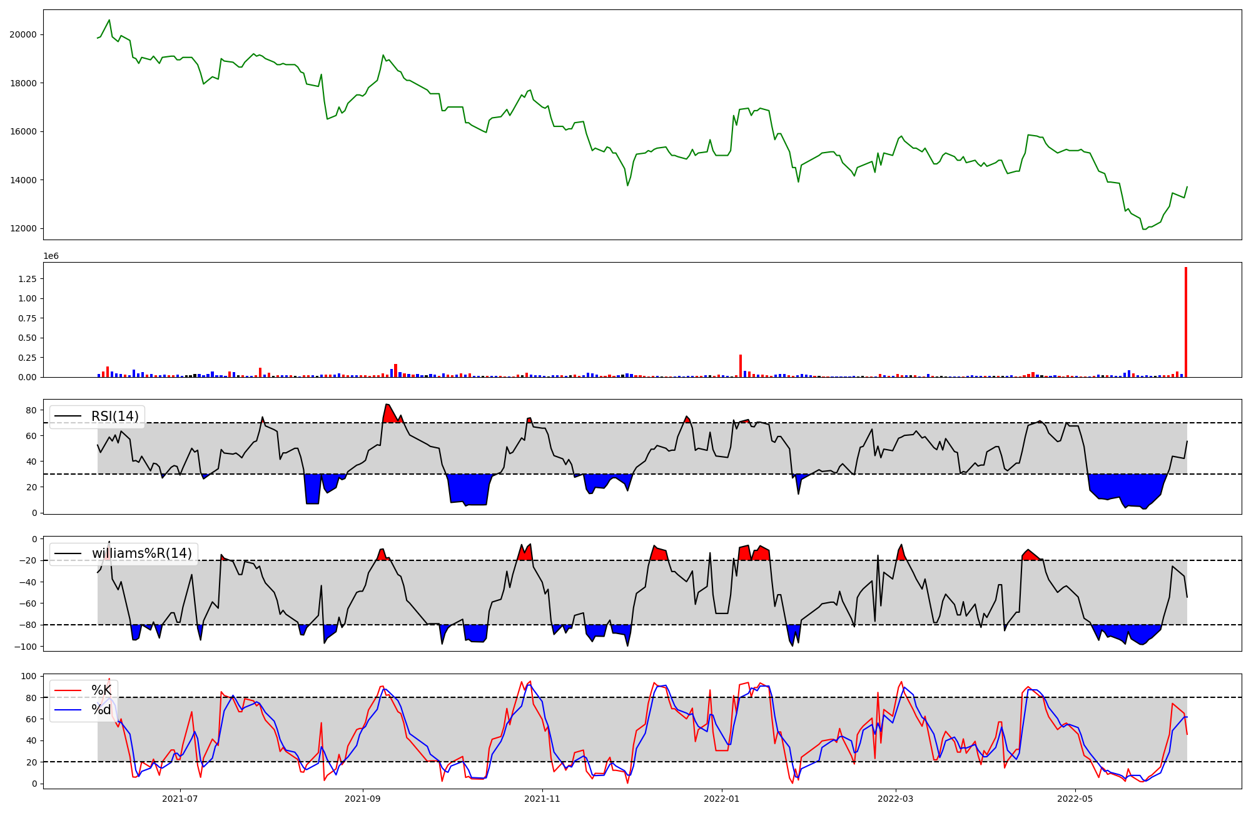Click the 2022-01 date axis label
Image resolution: width=1251 pixels, height=813 pixels.
coord(722,799)
